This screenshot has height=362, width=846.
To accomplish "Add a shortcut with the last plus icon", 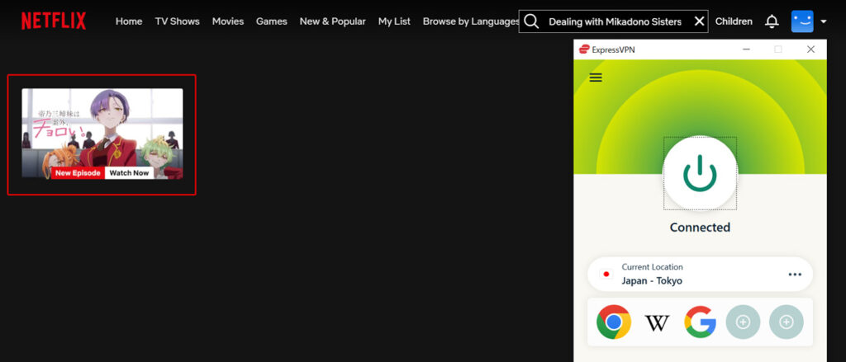I will tap(787, 322).
